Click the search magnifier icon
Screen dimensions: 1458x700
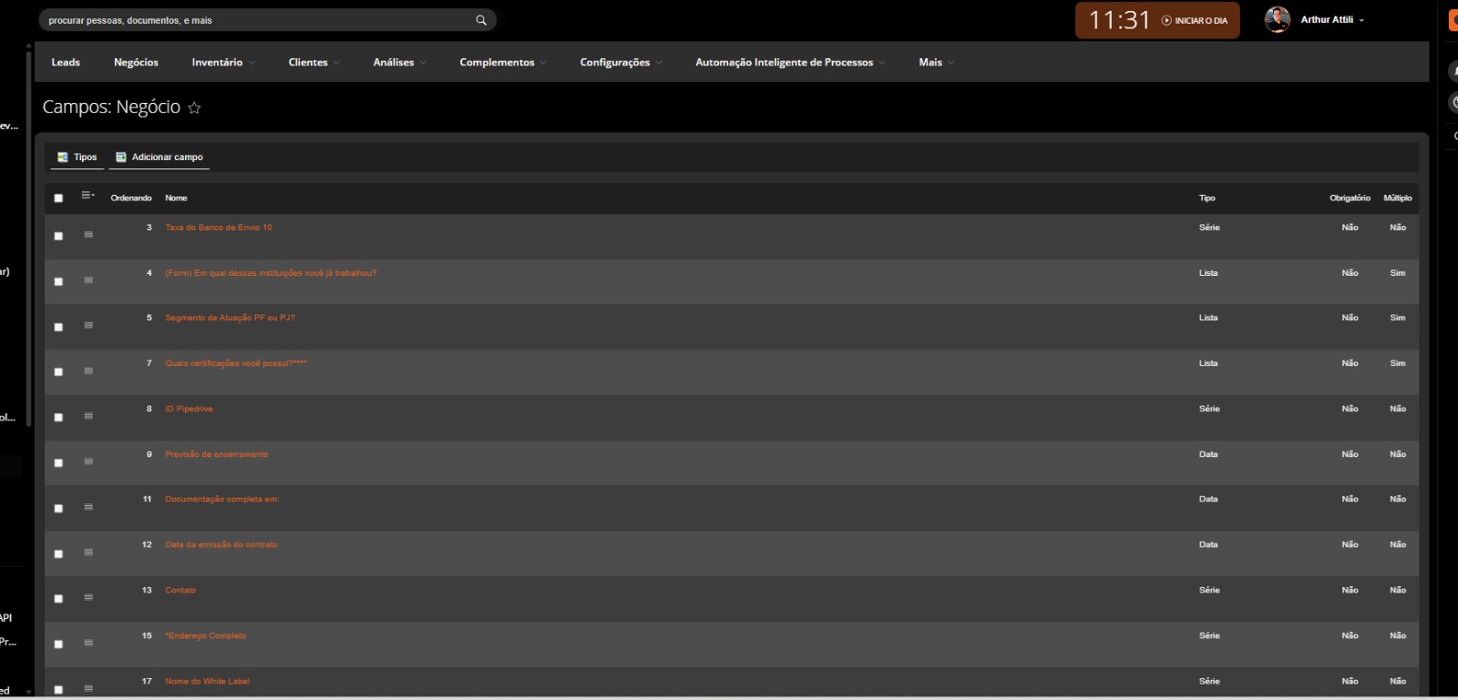pos(481,20)
